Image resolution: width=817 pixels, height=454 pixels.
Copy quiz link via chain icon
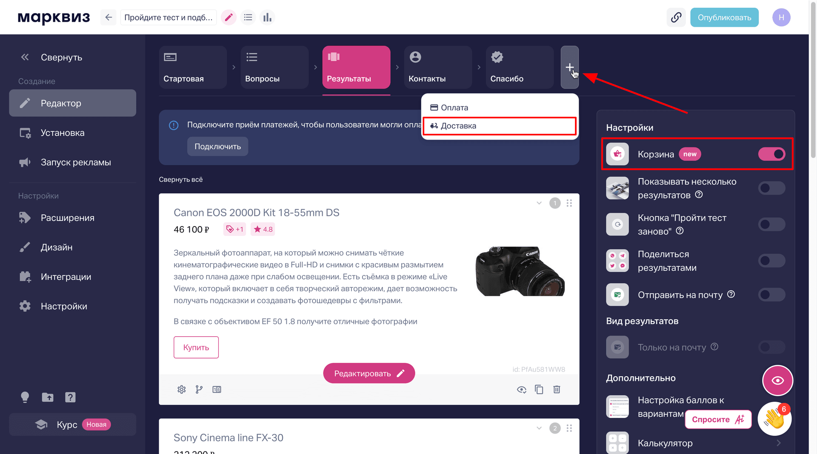(x=676, y=17)
